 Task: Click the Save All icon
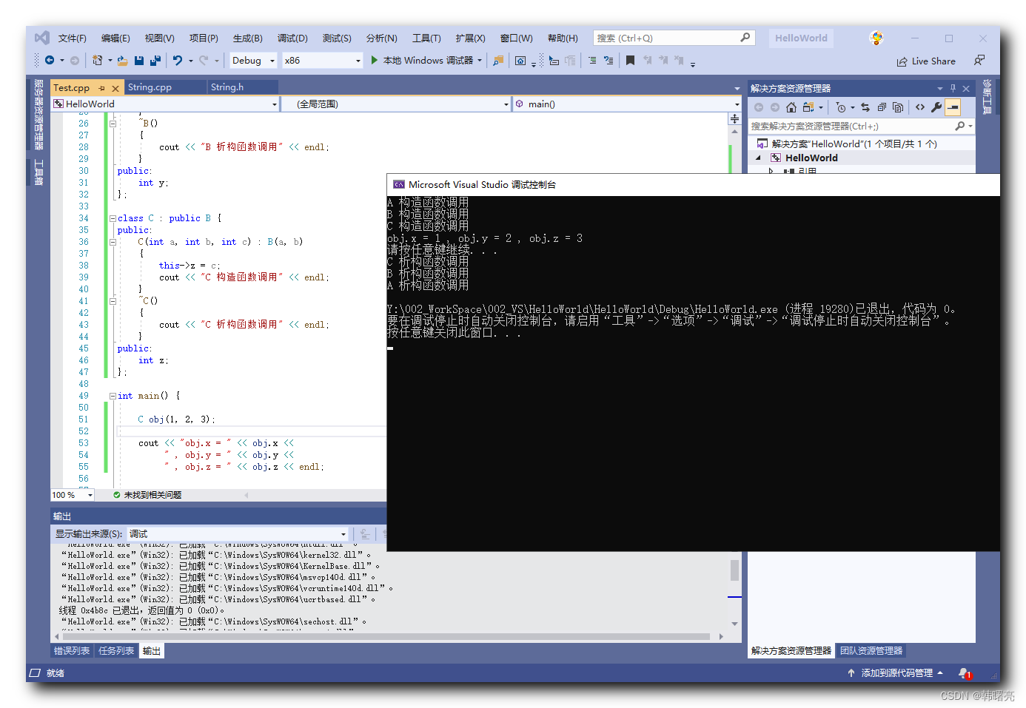tap(155, 61)
